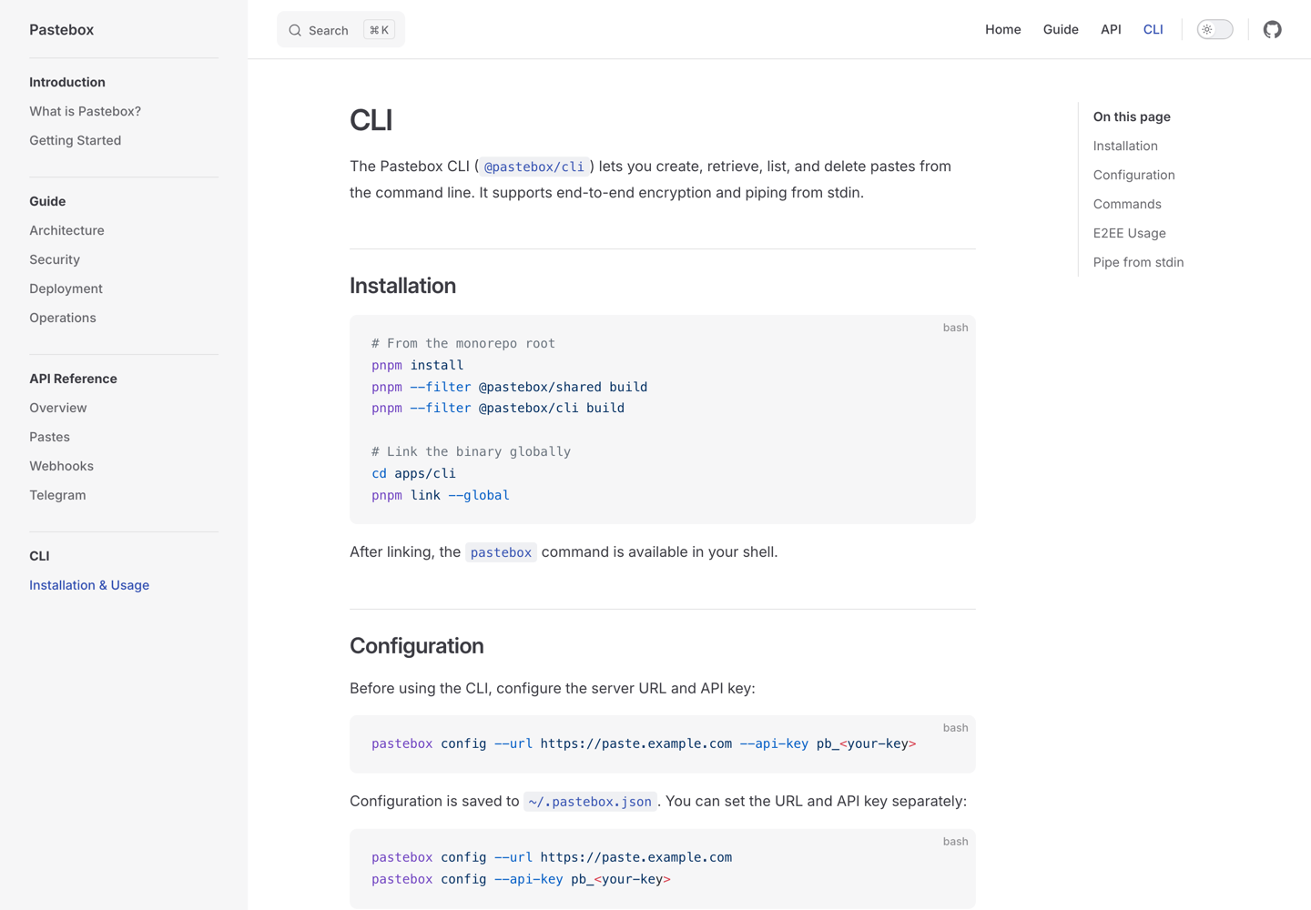Viewport: 1311px width, 910px height.
Task: Click the '@pastebox/cli build' code line
Action: (x=498, y=408)
